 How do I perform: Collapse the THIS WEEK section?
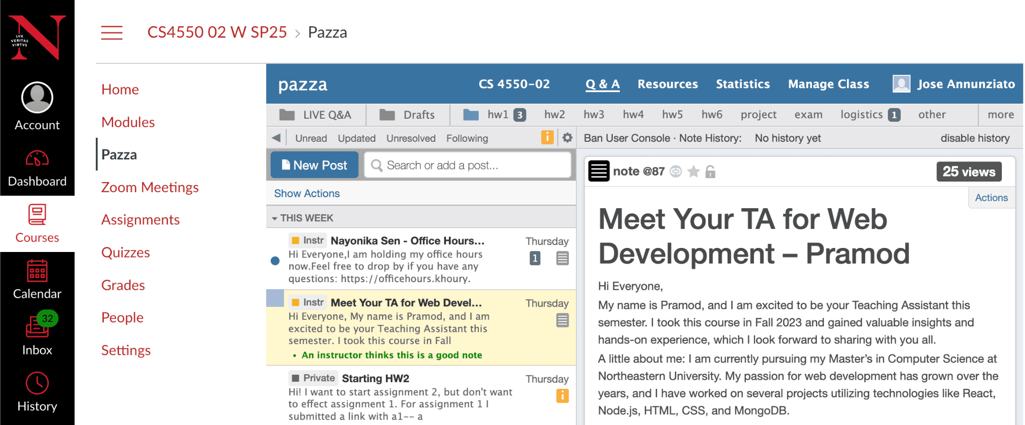[302, 218]
